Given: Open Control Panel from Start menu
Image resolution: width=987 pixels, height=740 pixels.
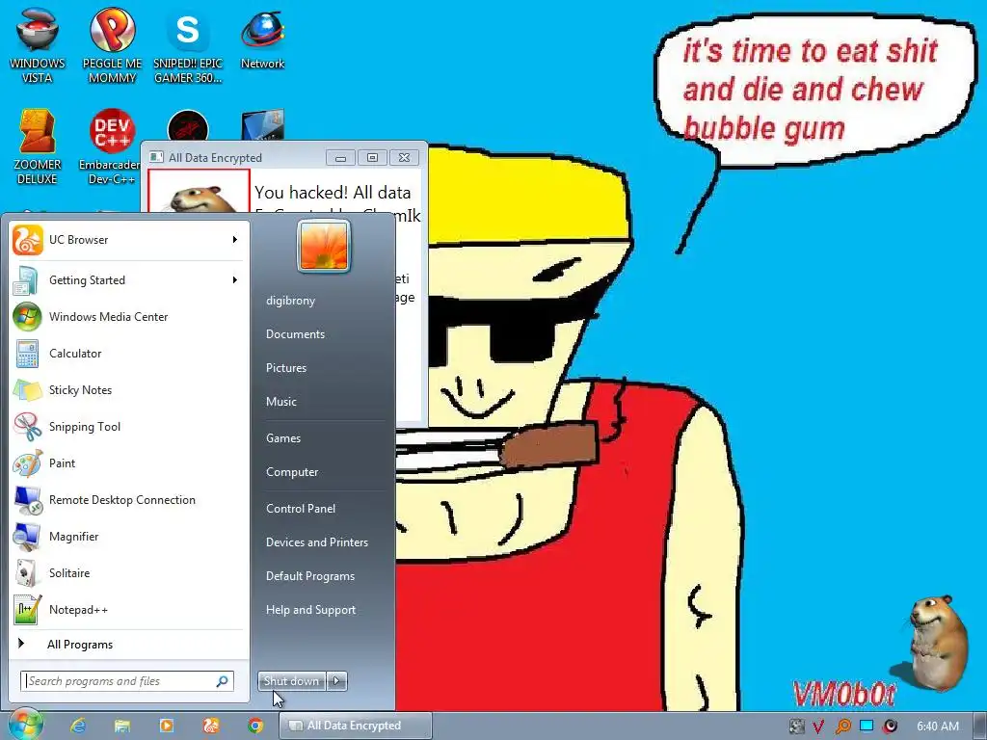Looking at the screenshot, I should click(301, 509).
